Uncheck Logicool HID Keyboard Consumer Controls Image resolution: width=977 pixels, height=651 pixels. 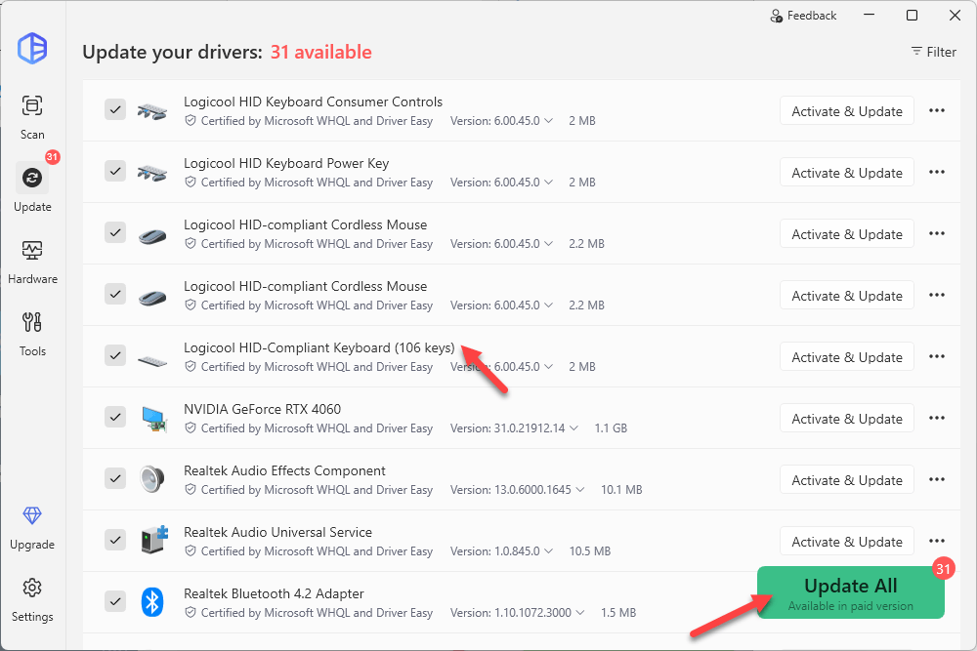click(x=115, y=110)
